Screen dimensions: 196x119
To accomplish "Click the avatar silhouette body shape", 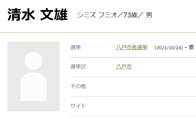I will click(33, 87).
